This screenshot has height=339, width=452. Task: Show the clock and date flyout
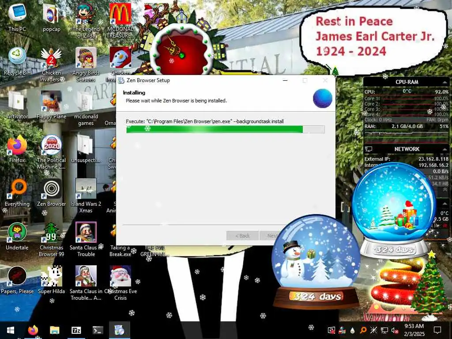tap(414, 330)
